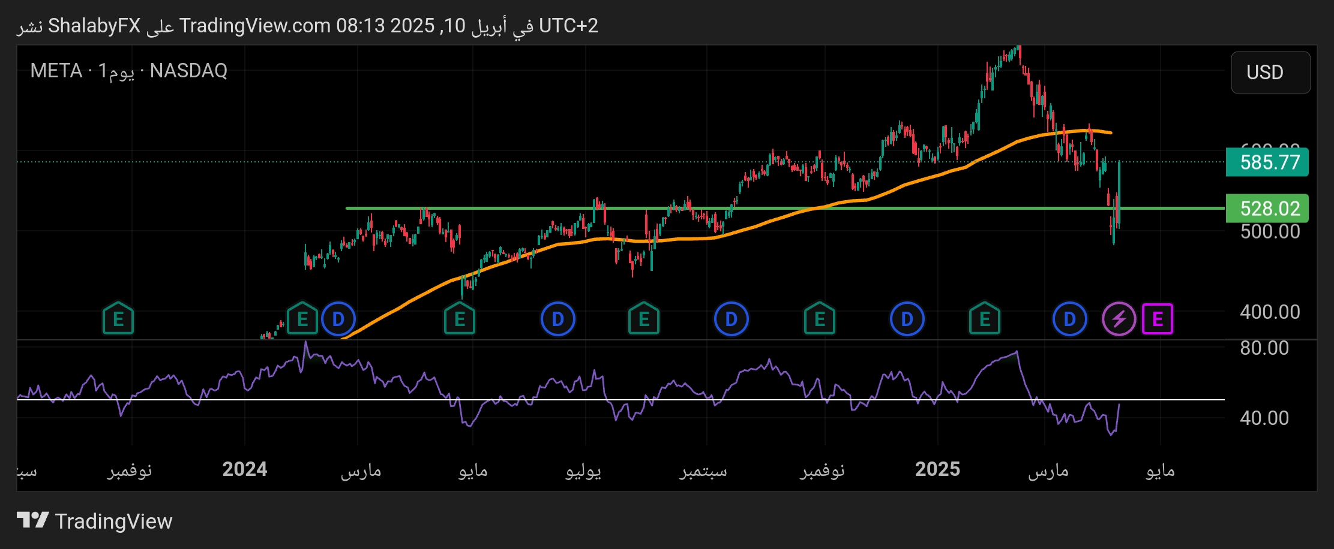Screen dimensions: 1334x549
Task: Click the earnings E marker beside first dividend D
Action: pyautogui.click(x=302, y=319)
